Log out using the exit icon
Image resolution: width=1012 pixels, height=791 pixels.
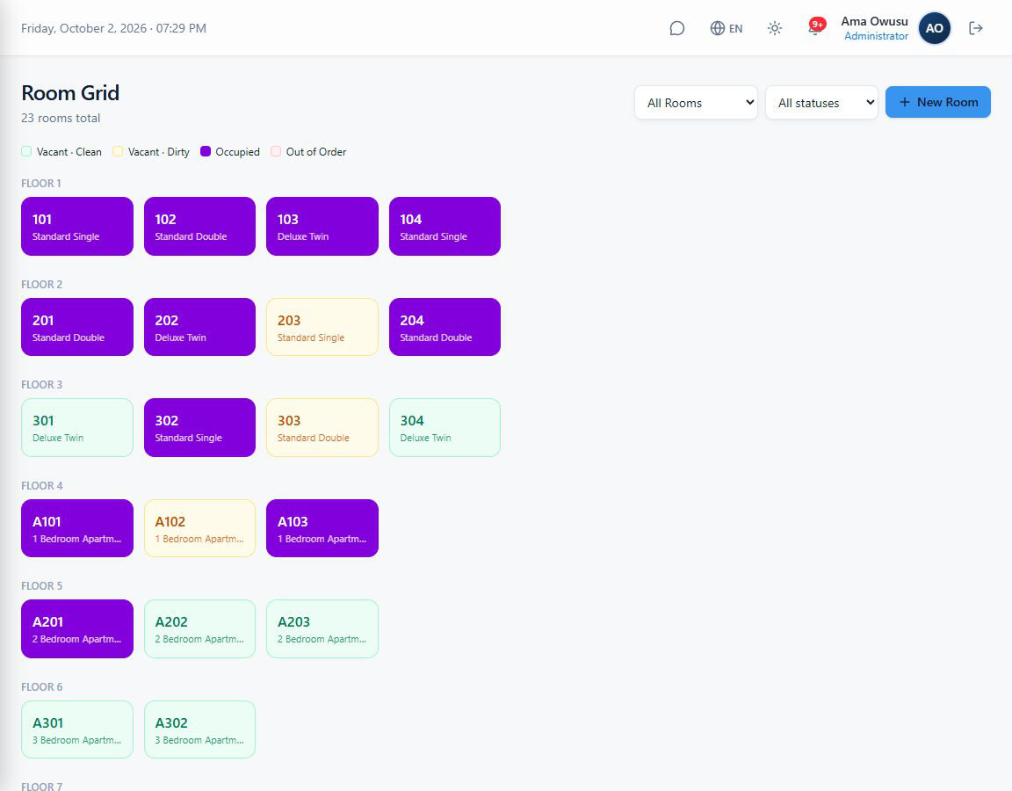click(x=975, y=28)
